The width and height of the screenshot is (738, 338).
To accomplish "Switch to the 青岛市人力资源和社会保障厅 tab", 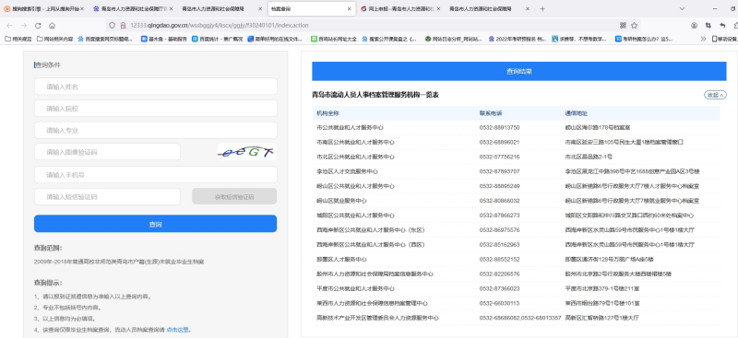I will [132, 9].
